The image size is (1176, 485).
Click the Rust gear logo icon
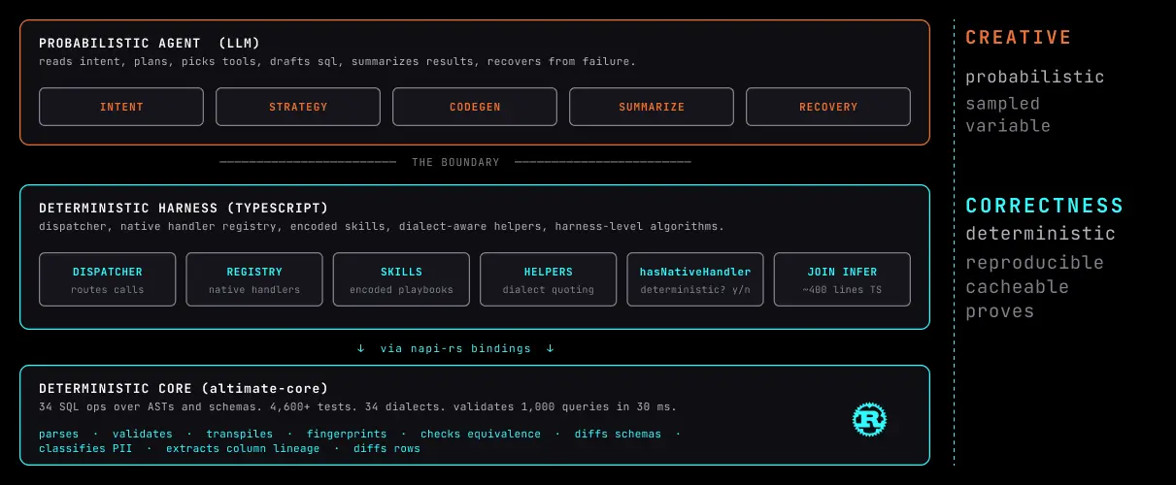[870, 419]
